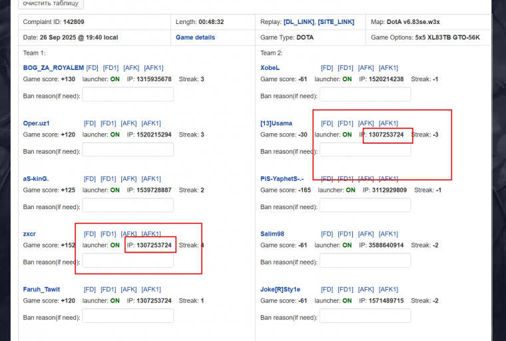Click [FD1] for [13]Usama
Image resolution: width=506 pixels, height=341 pixels.
pos(346,123)
